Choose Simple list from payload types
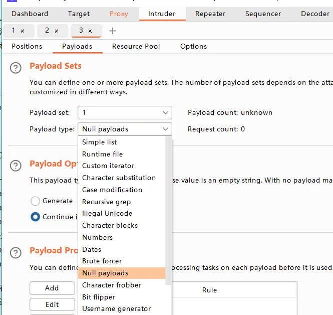The width and height of the screenshot is (333, 315). coord(100,142)
